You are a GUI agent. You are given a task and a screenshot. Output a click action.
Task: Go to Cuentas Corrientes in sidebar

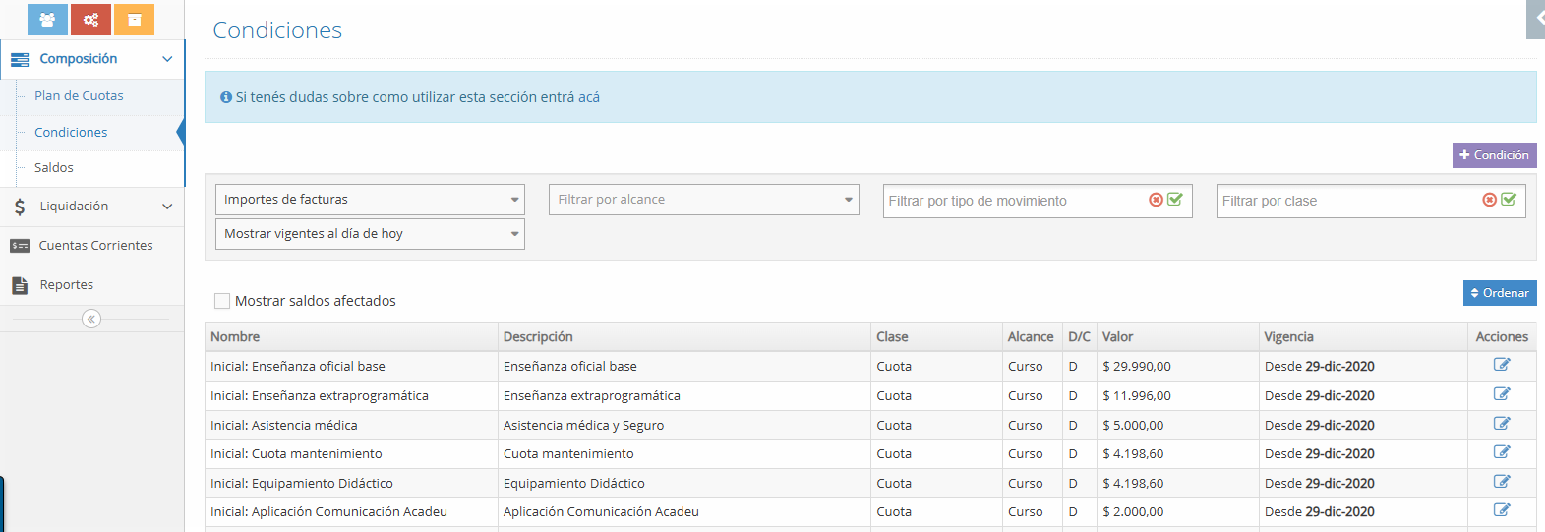point(95,246)
